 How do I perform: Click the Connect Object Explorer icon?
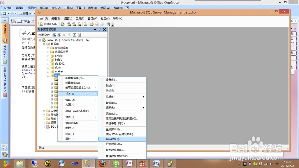(54, 35)
